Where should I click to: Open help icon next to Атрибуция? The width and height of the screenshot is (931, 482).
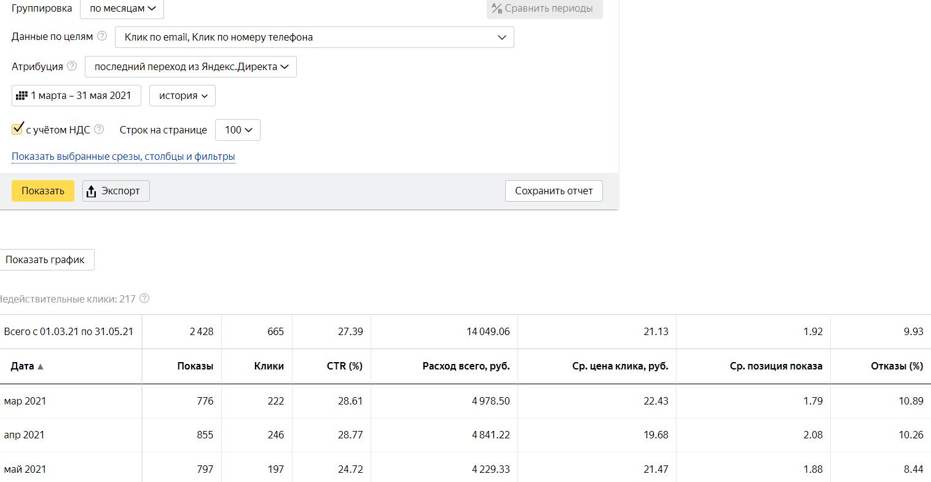72,66
